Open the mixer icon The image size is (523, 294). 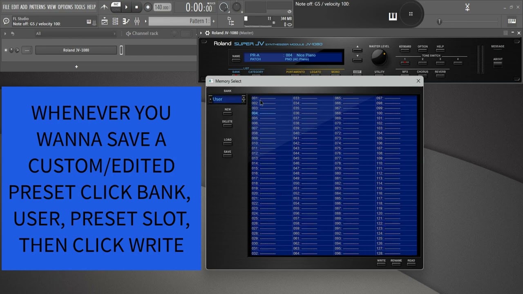(x=137, y=21)
